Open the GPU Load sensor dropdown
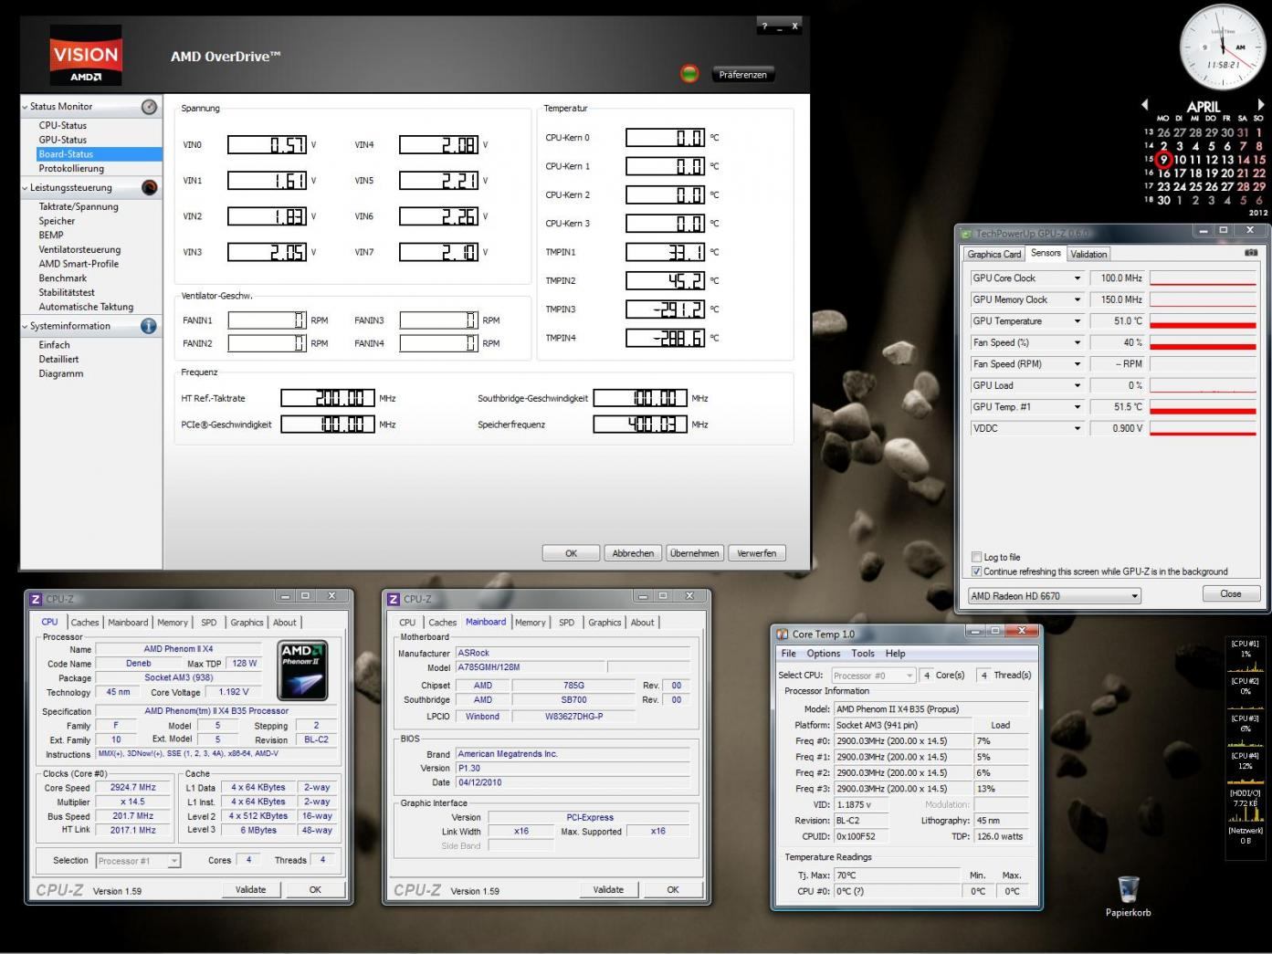 pyautogui.click(x=1078, y=385)
